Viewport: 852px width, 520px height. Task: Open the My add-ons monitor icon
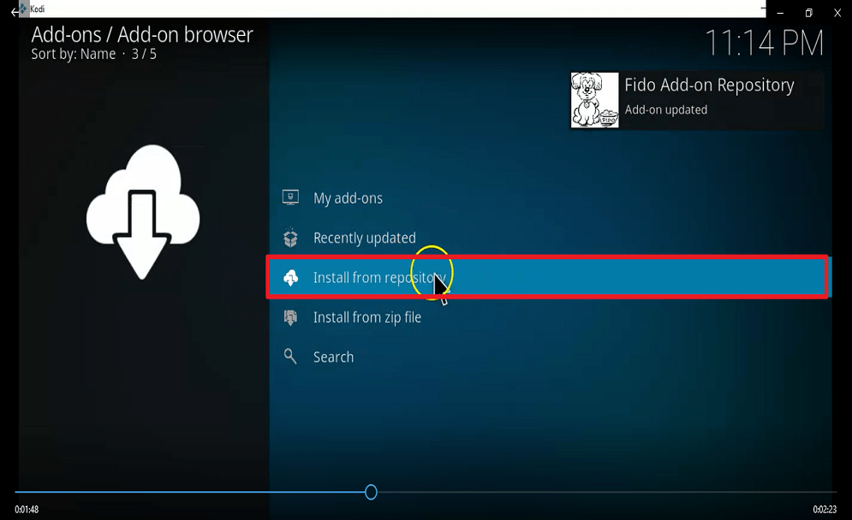tap(290, 198)
